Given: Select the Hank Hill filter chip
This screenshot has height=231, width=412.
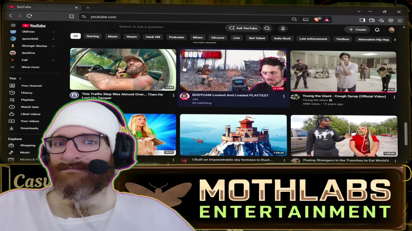Looking at the screenshot, I should 153,37.
